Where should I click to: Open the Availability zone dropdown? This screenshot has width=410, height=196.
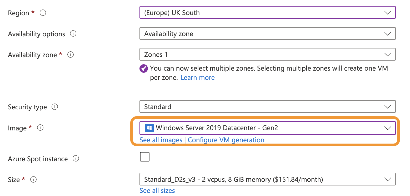[267, 55]
